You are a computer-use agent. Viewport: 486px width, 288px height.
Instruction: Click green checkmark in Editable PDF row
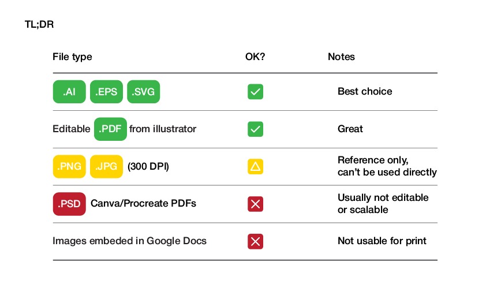tap(255, 129)
